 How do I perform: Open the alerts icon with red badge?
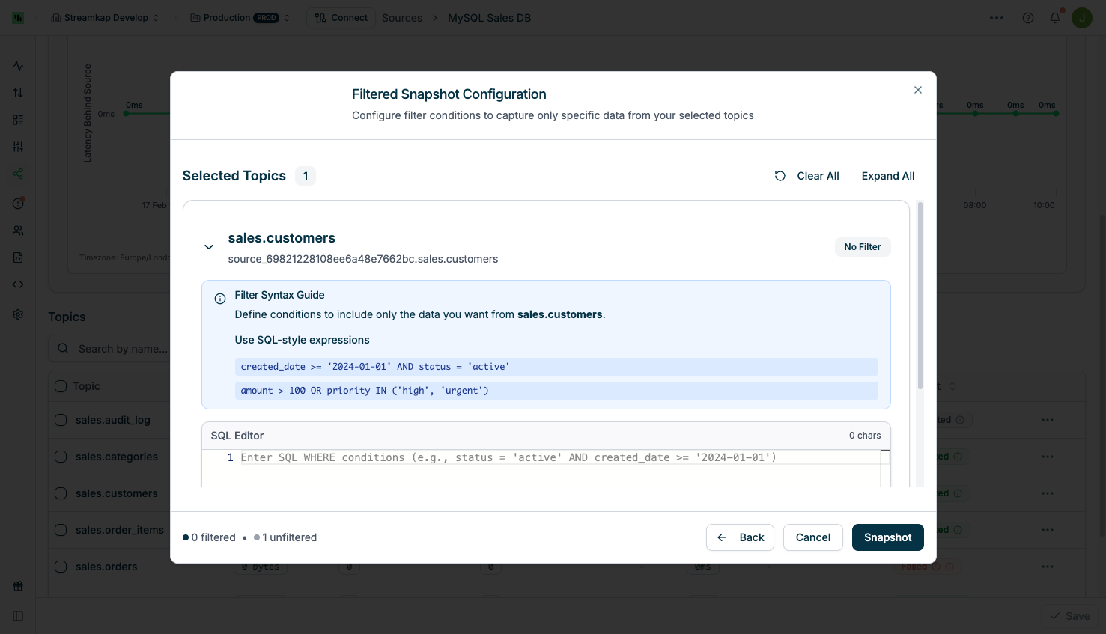pos(18,203)
